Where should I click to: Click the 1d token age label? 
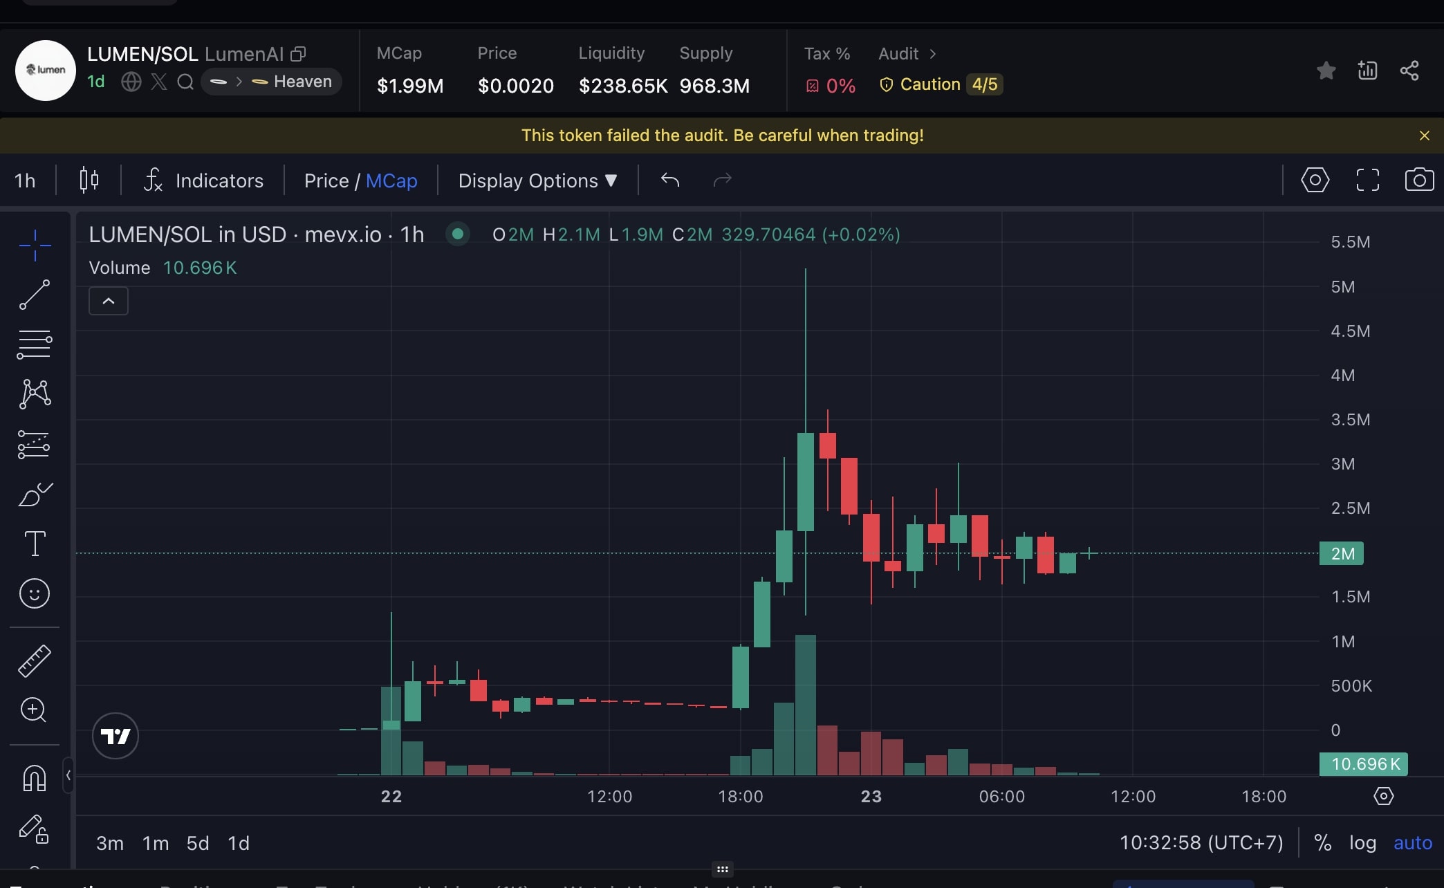tap(96, 82)
